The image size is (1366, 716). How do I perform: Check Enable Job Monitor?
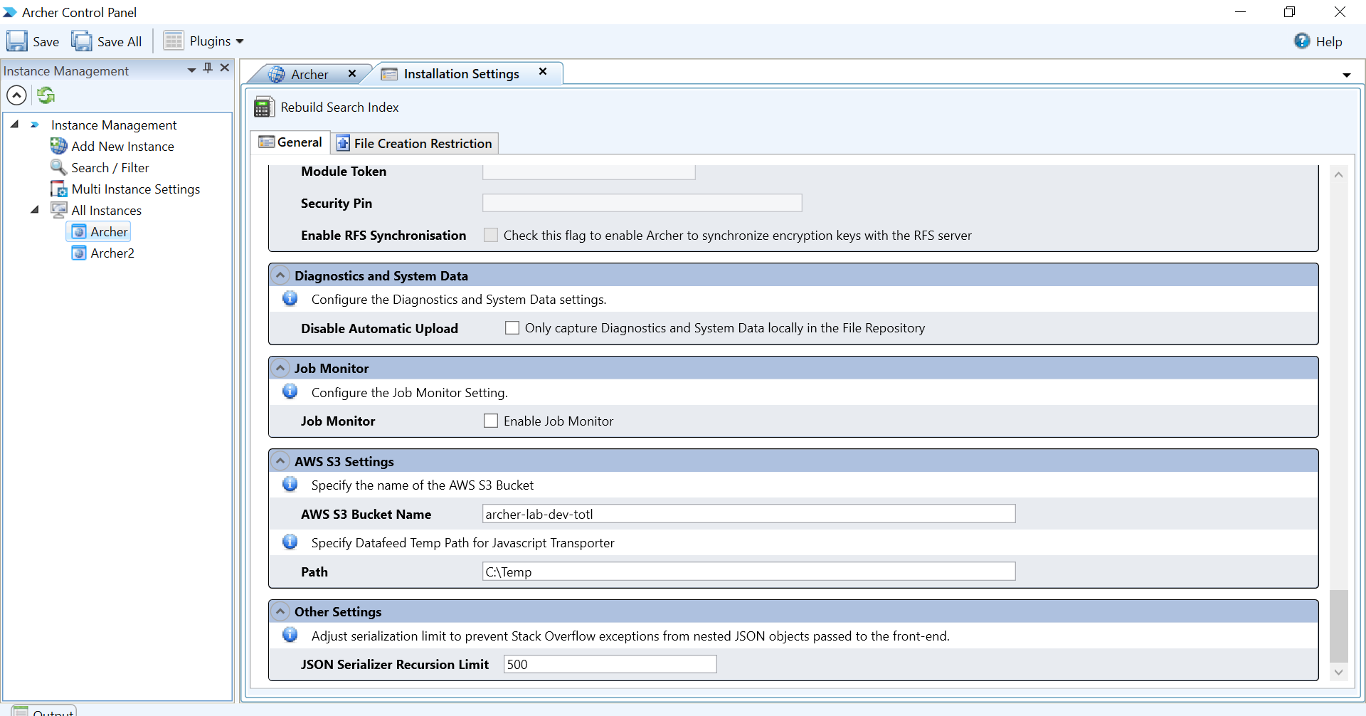tap(491, 421)
